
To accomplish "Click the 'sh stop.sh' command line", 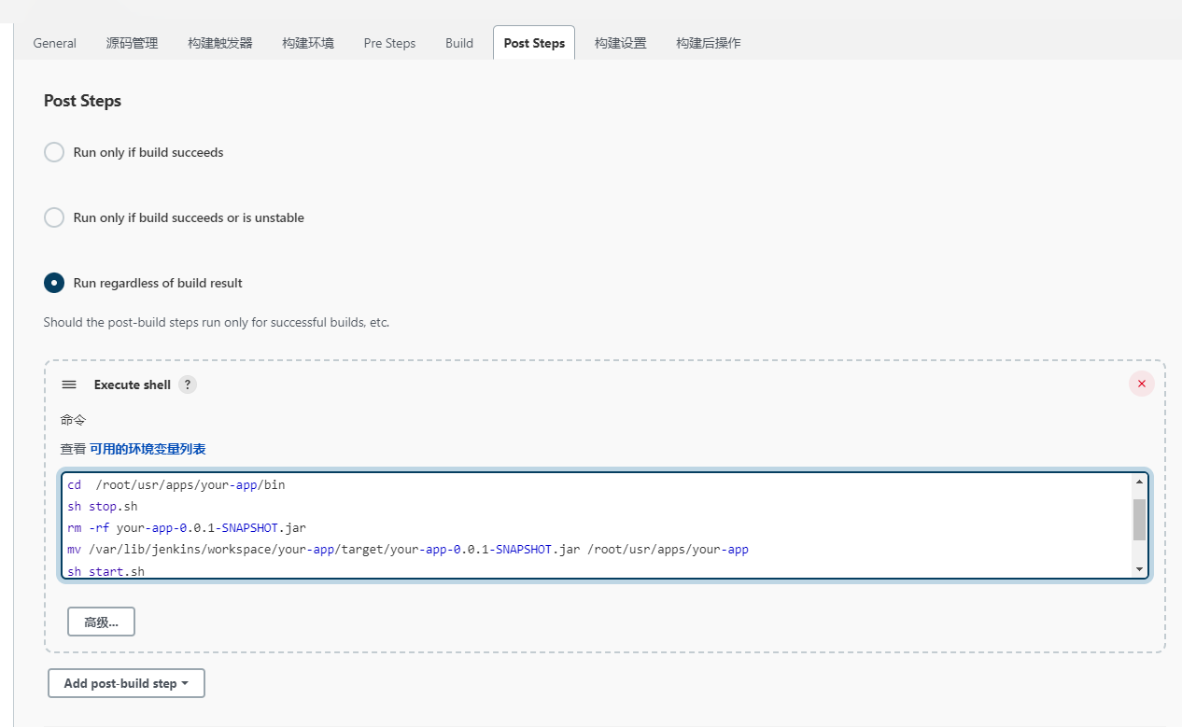I will pos(103,507).
